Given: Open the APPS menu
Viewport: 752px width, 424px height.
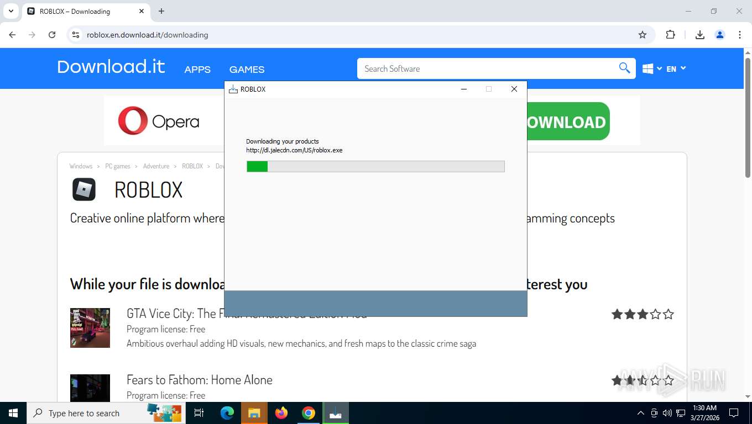Looking at the screenshot, I should [x=197, y=70].
